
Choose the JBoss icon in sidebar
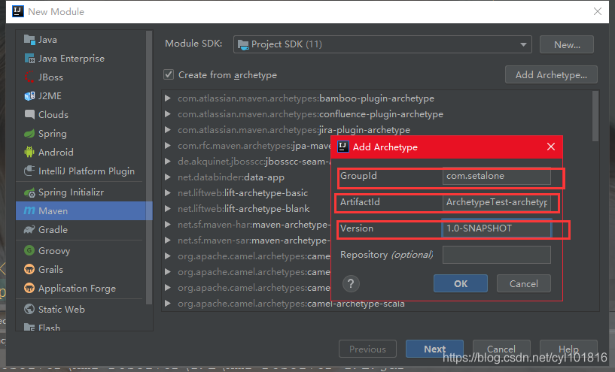pyautogui.click(x=29, y=77)
